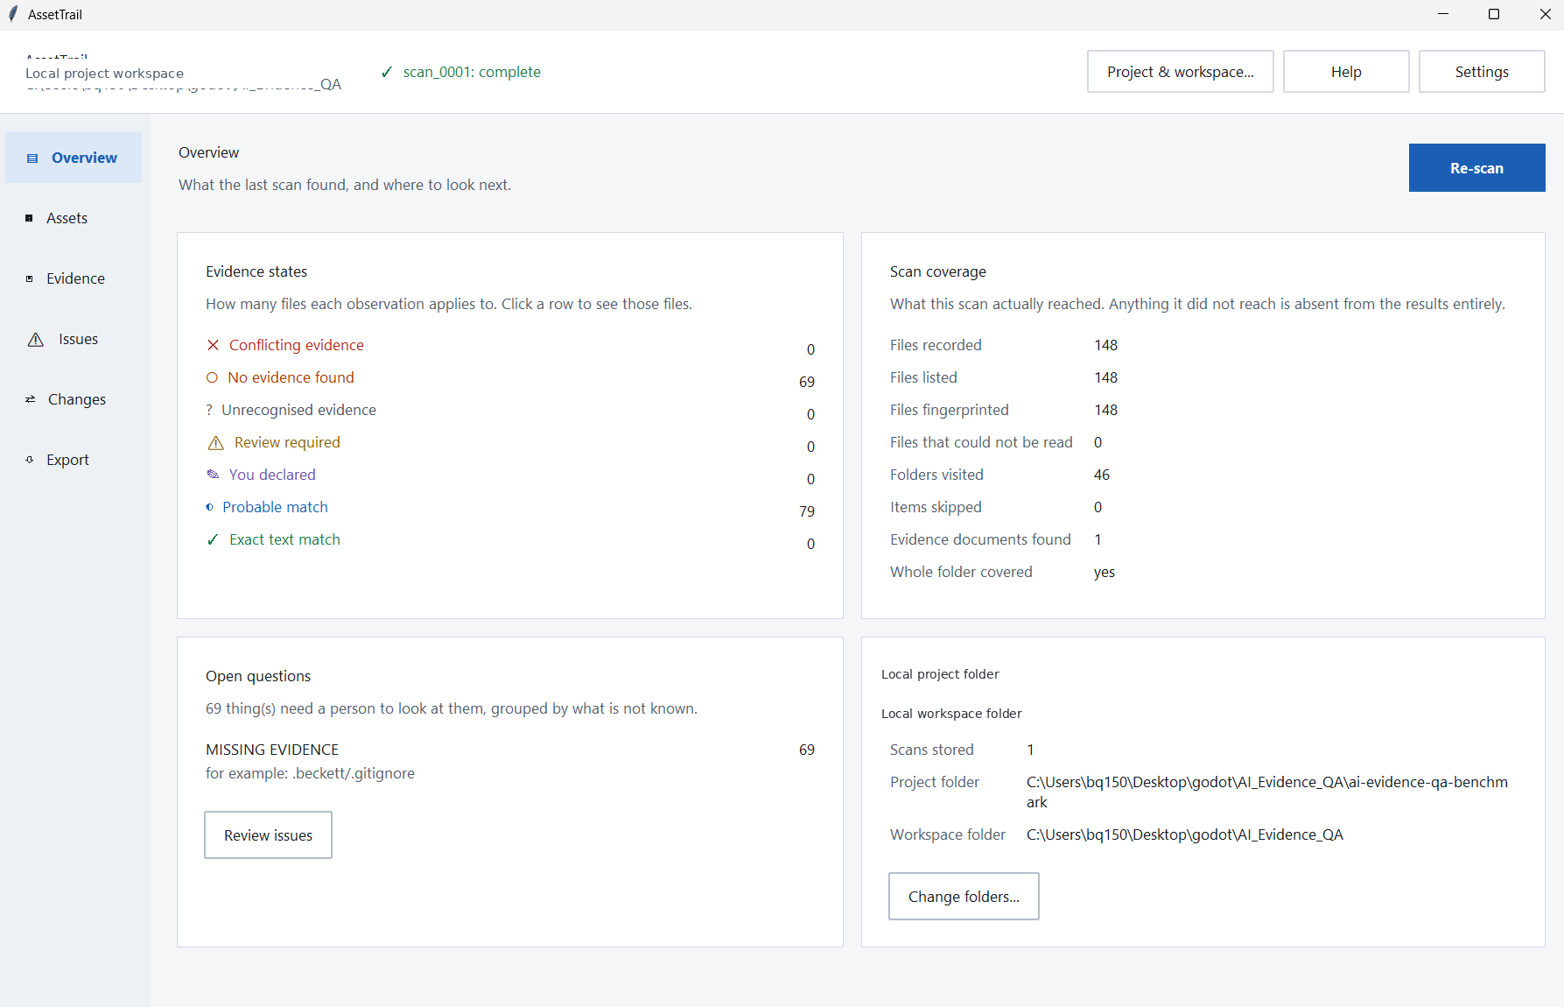Click the Issues warning triangle icon

tap(36, 340)
